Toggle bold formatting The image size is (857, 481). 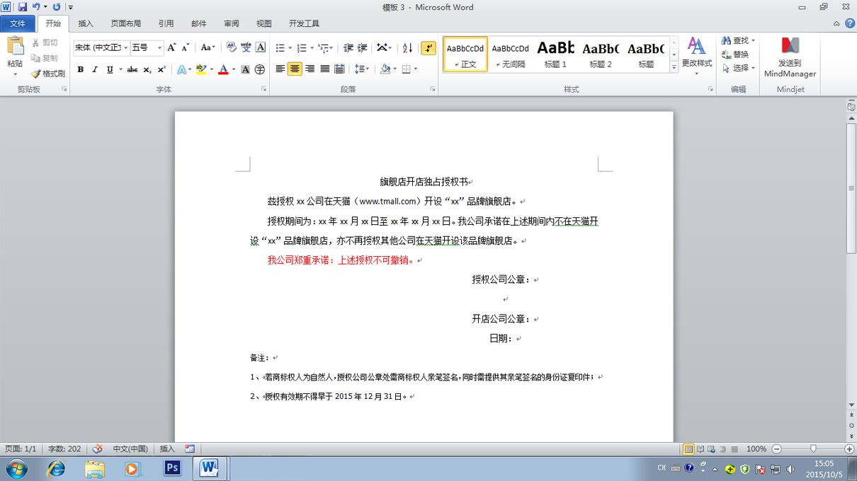pyautogui.click(x=81, y=69)
